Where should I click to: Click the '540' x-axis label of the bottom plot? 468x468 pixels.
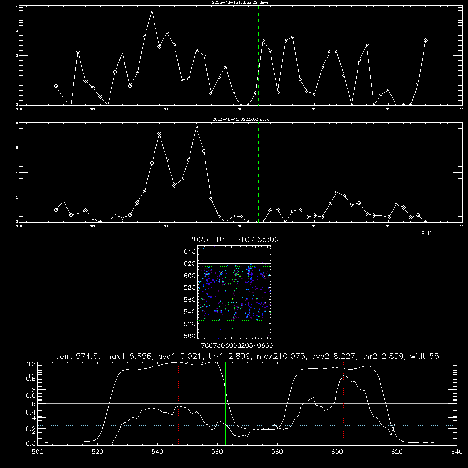[x=157, y=452]
